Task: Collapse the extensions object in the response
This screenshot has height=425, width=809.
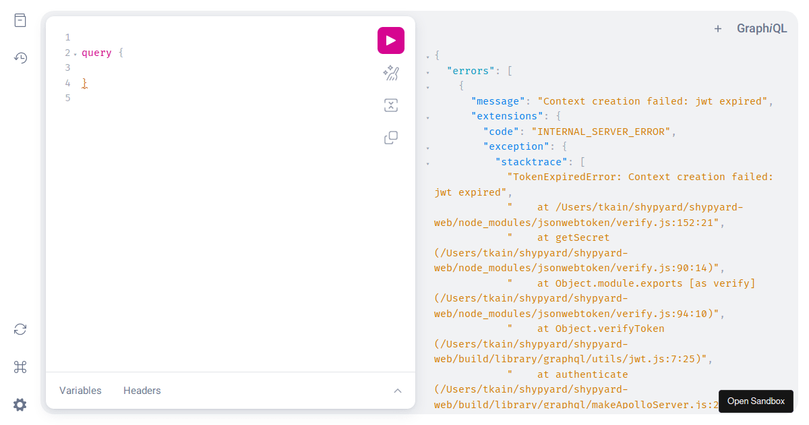Action: 427,116
